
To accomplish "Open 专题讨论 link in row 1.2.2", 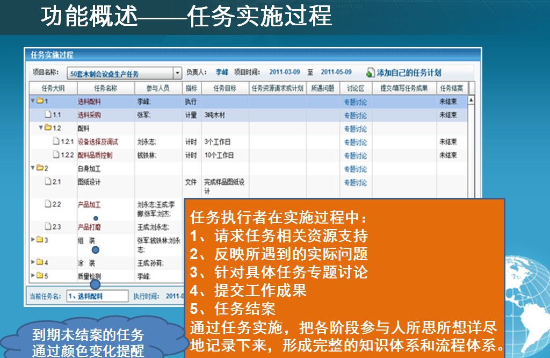I will 356,155.
